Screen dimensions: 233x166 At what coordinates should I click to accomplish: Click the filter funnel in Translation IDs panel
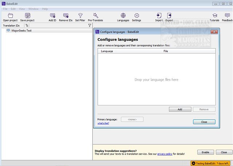coord(90,26)
